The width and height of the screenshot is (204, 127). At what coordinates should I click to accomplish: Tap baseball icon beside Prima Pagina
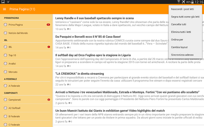[x=5, y=25]
